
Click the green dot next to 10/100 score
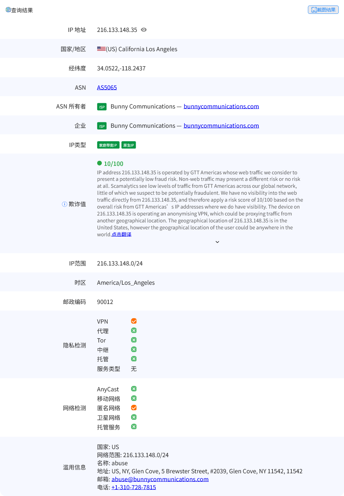[100, 163]
